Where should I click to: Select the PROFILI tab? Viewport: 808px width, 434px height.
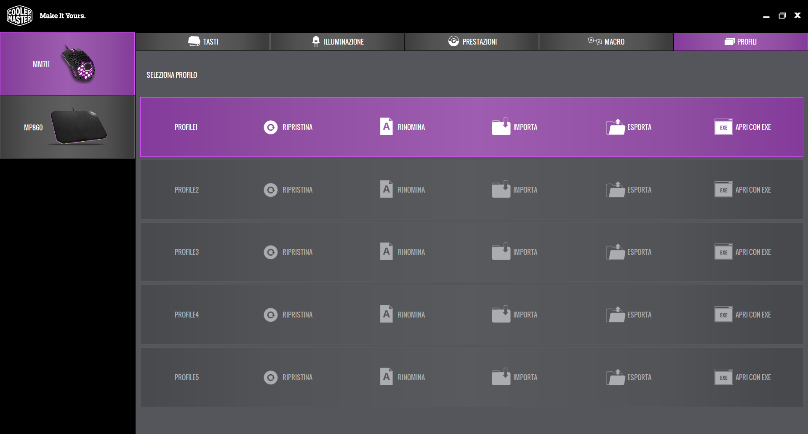[741, 42]
